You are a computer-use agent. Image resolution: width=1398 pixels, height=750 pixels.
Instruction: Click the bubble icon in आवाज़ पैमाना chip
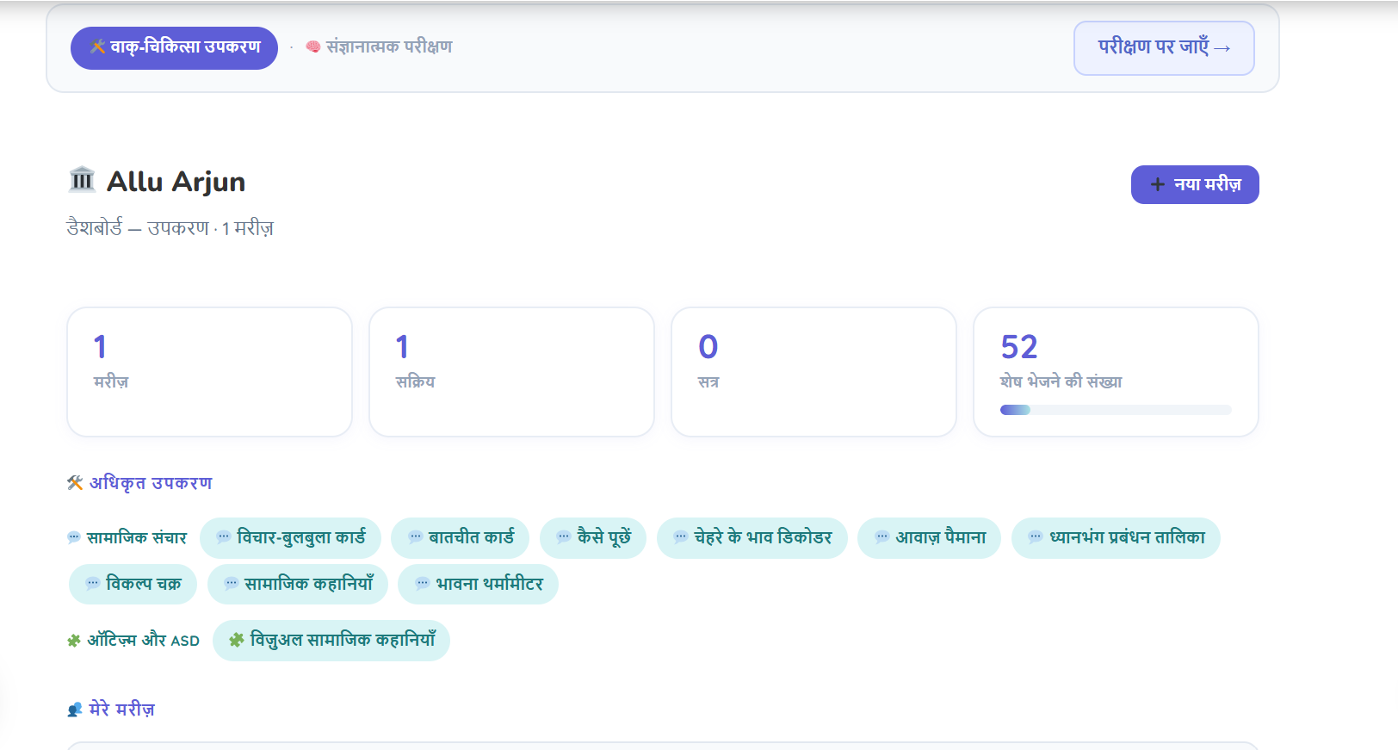tap(882, 537)
